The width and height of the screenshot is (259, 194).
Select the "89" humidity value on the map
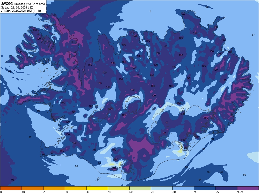click(244, 175)
